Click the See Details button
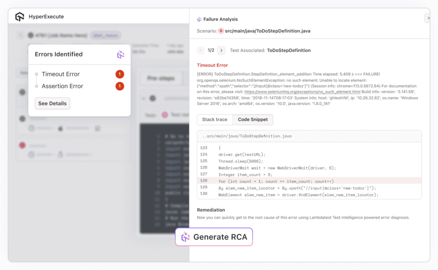 point(52,103)
